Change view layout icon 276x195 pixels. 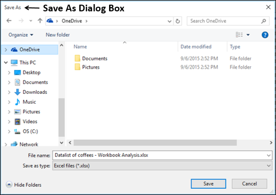point(239,35)
